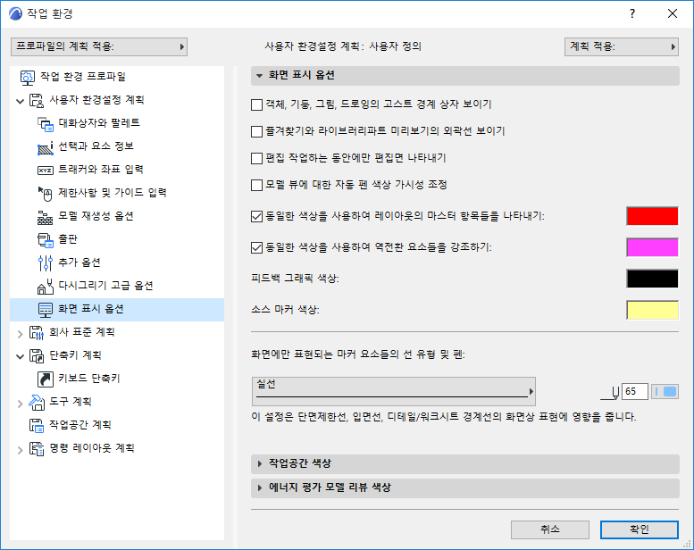
Task: Enable 객체, 기둥, 그림 고스트 경계 상자 보이기
Action: (256, 104)
